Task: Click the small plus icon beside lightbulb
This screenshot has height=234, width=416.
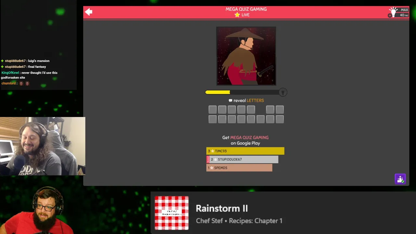Action: click(390, 15)
